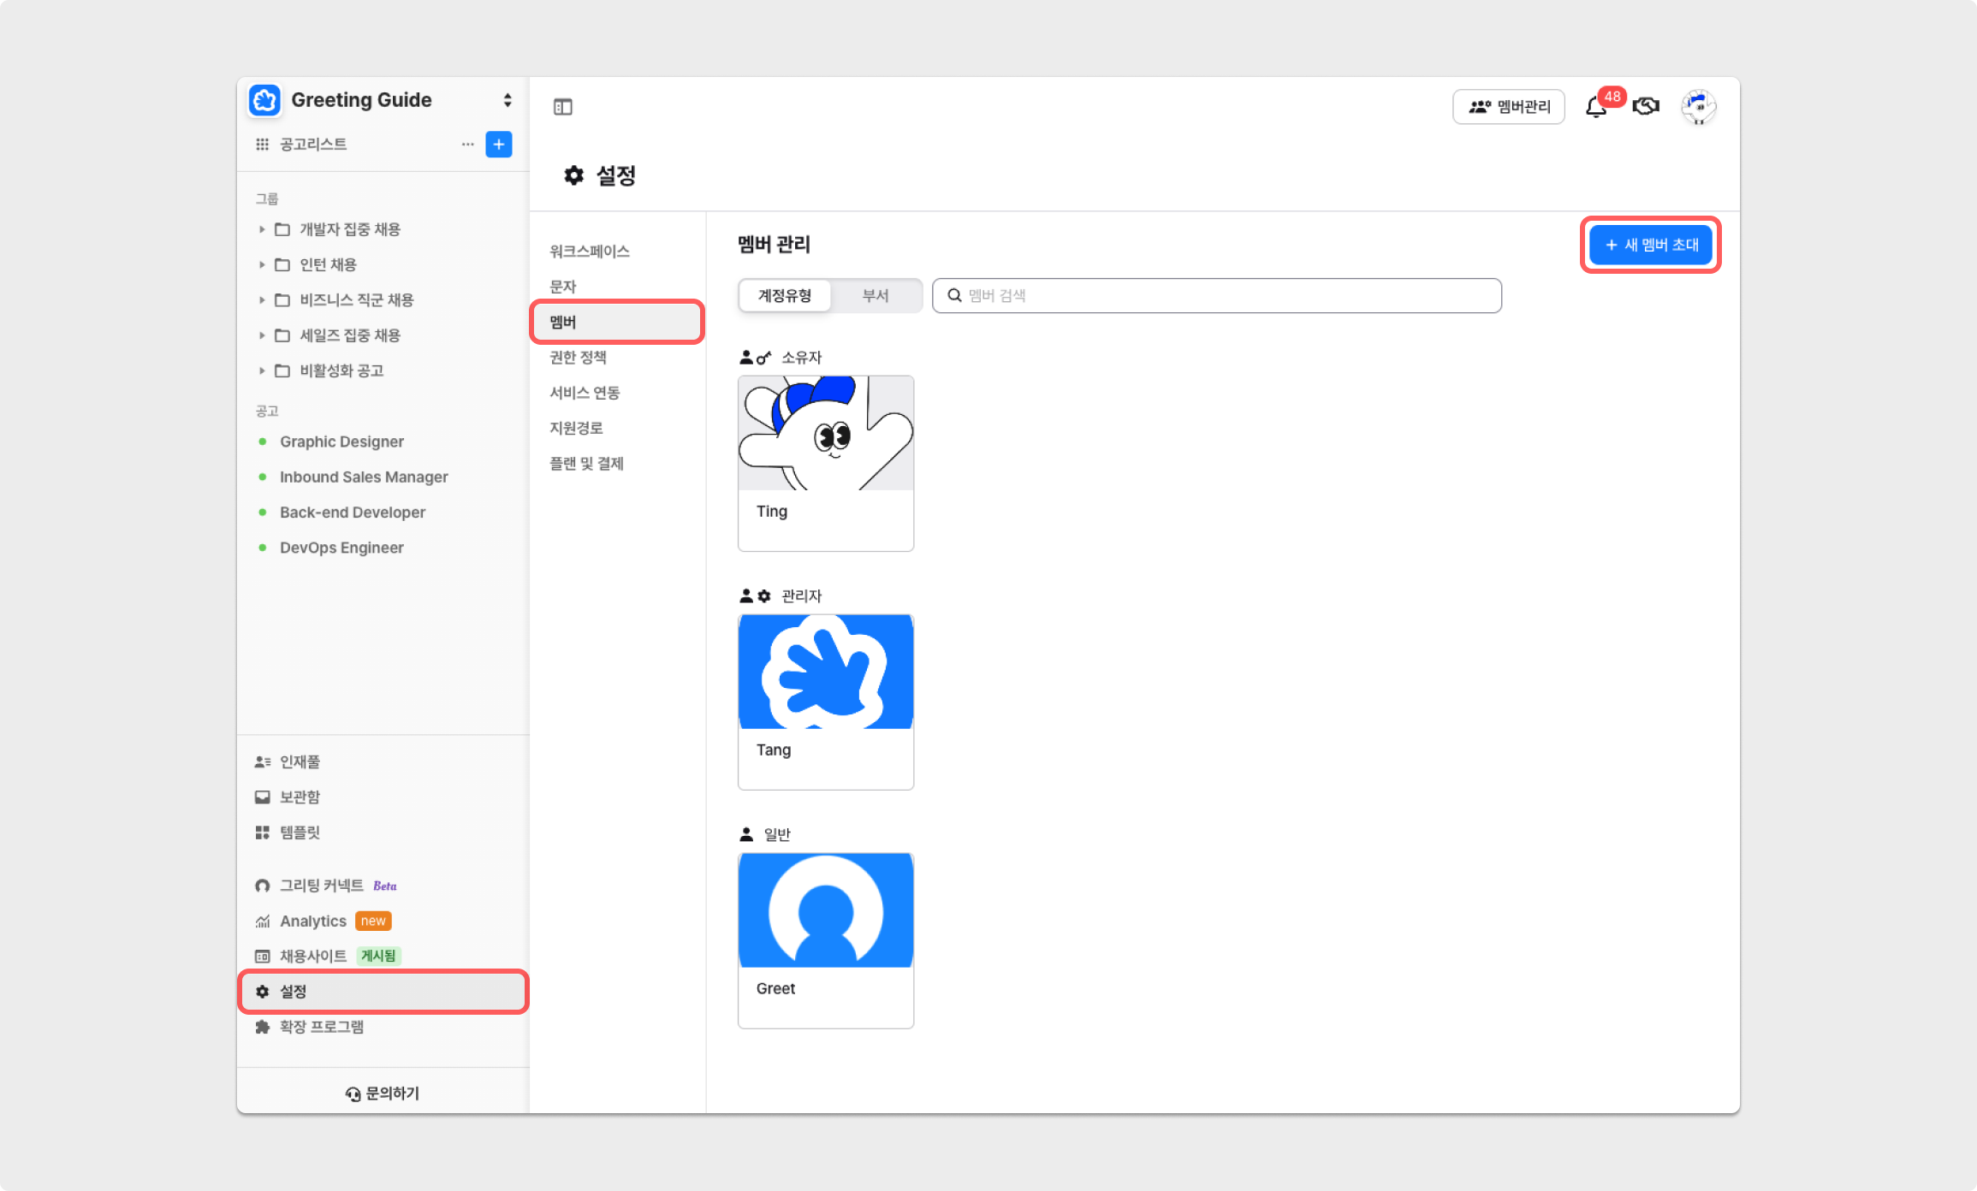Viewport: 1977px width, 1191px height.
Task: Expand the 비활성화 공고 folder
Action: pyautogui.click(x=262, y=370)
